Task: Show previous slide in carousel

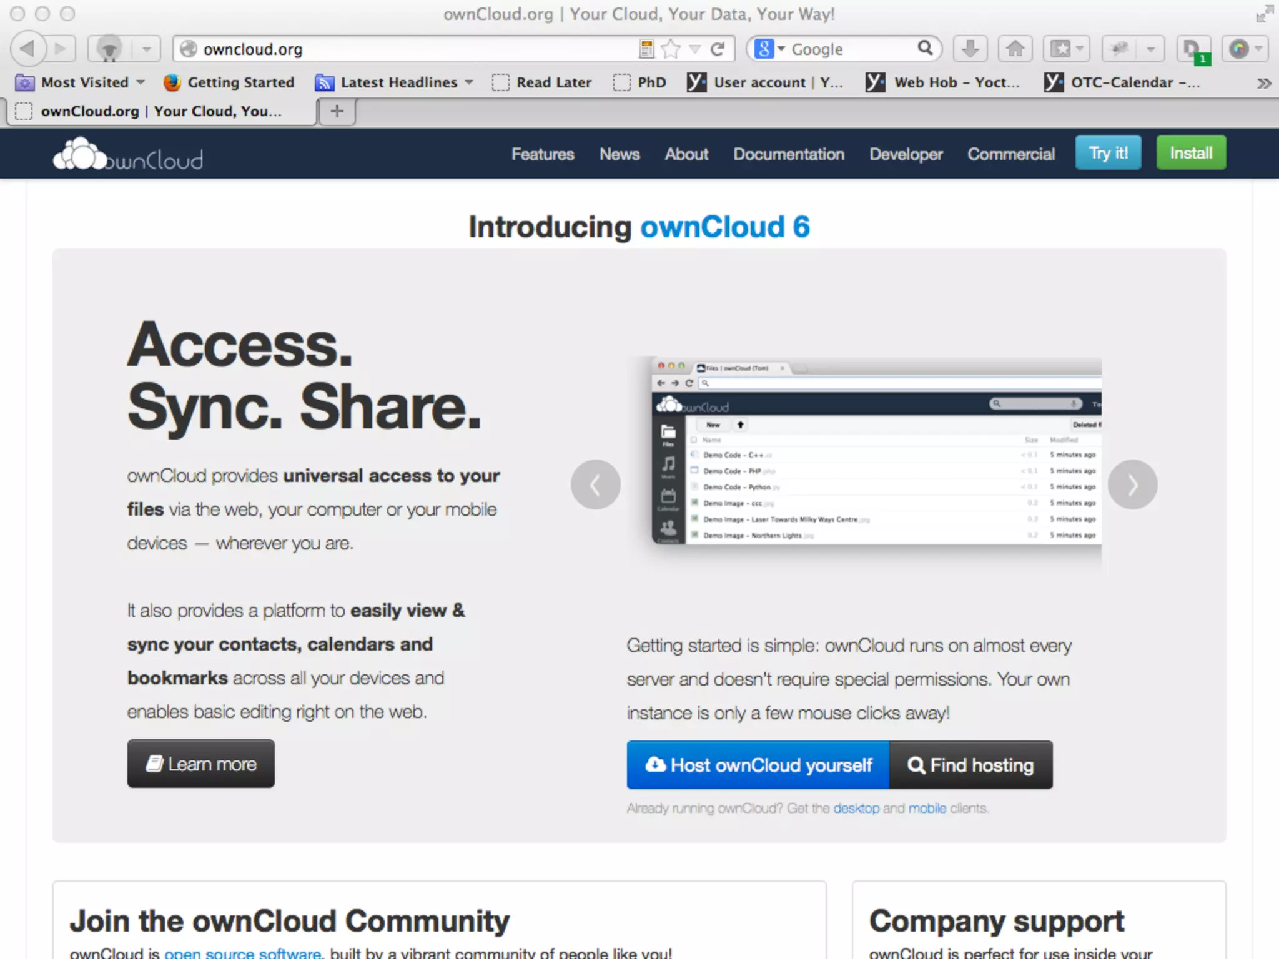Action: pyautogui.click(x=595, y=484)
